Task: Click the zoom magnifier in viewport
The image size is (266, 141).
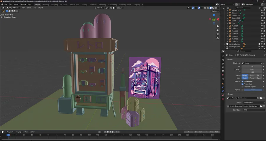Action: 218,26
